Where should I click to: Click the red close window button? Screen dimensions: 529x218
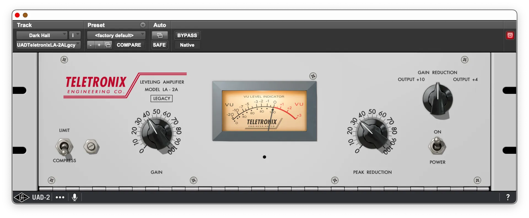click(x=17, y=15)
